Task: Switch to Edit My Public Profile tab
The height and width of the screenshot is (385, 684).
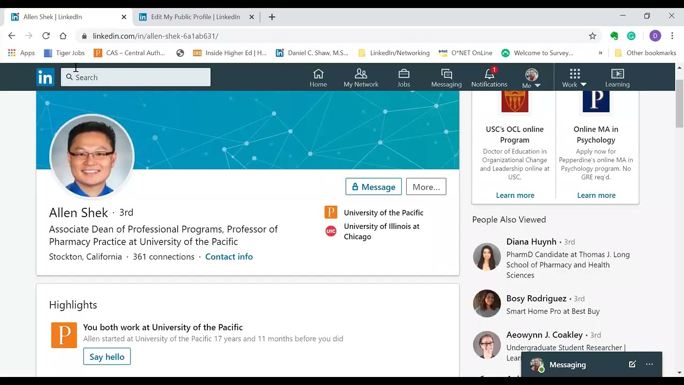Action: coord(196,17)
